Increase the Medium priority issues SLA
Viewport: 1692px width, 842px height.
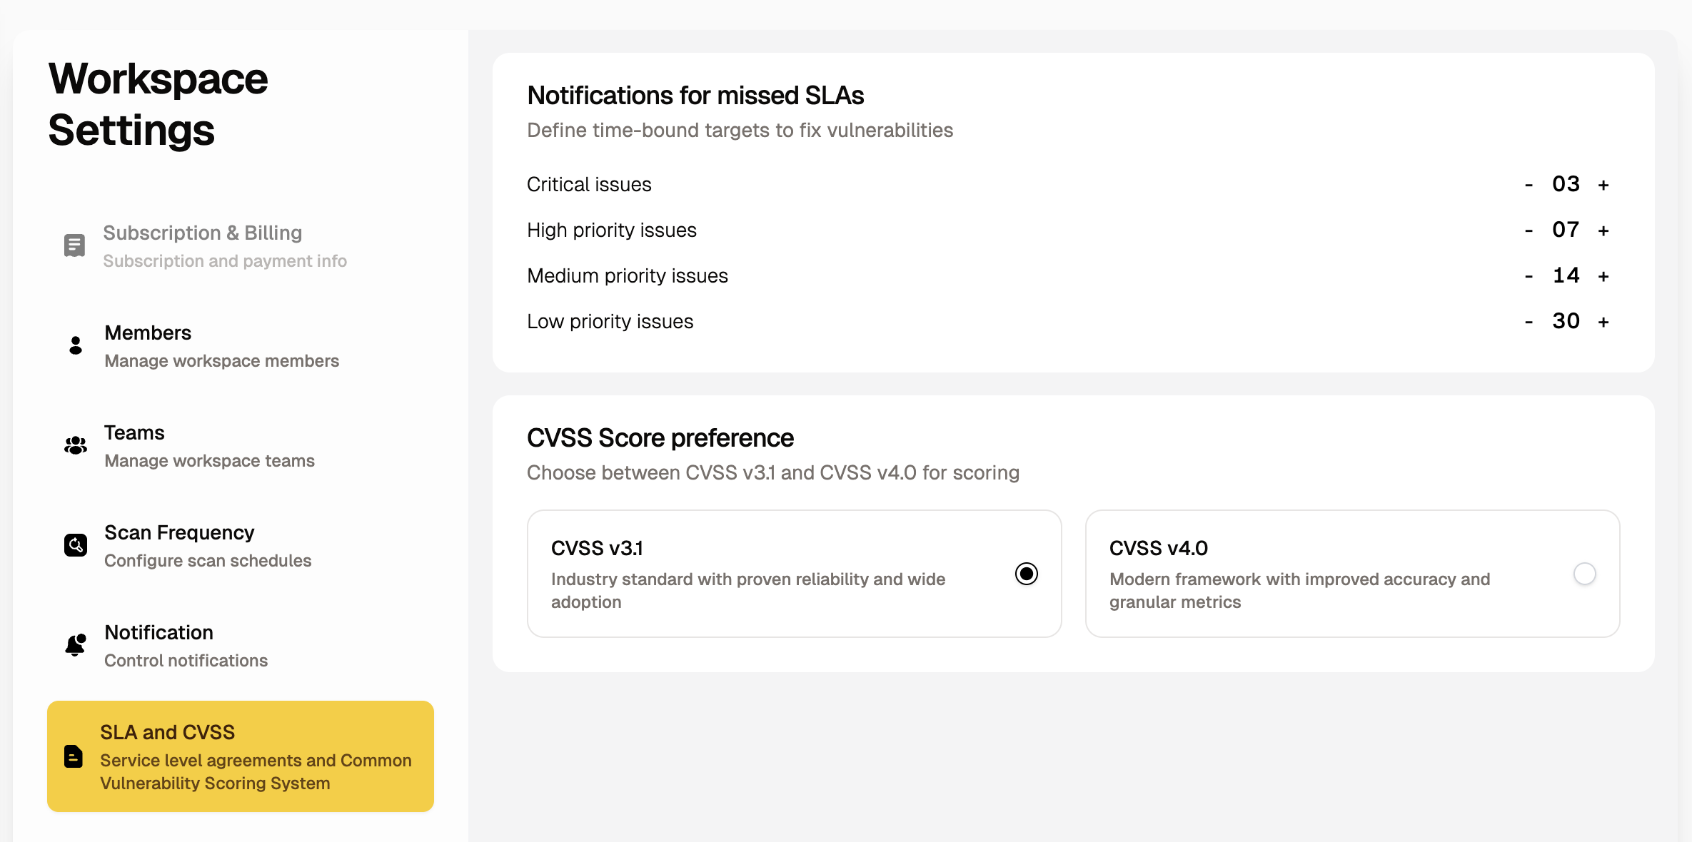pos(1603,275)
